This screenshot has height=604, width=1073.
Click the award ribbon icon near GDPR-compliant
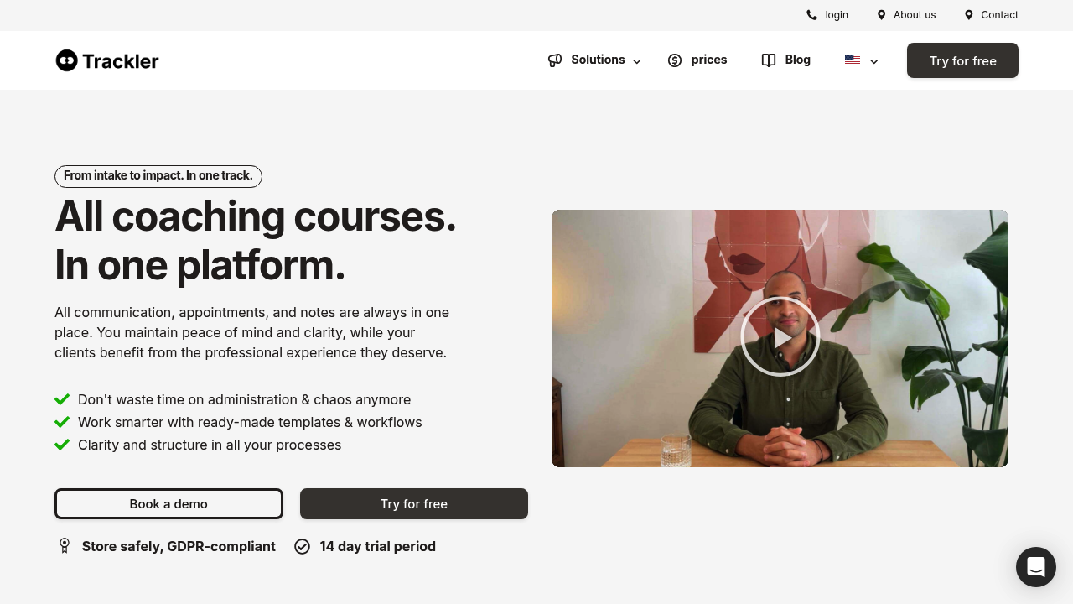pyautogui.click(x=65, y=546)
